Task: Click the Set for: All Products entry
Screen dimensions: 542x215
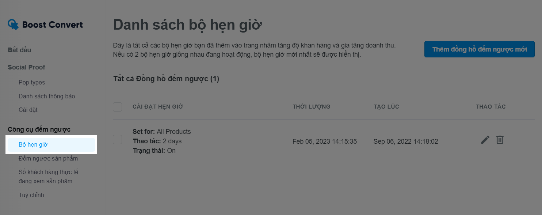Action: (x=162, y=132)
